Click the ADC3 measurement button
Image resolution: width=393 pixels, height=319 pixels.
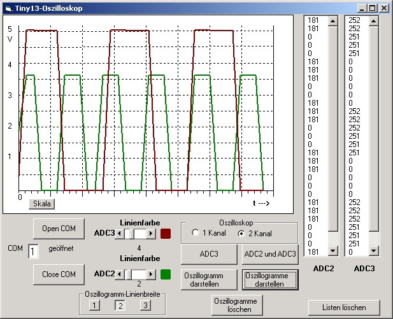[210, 253]
